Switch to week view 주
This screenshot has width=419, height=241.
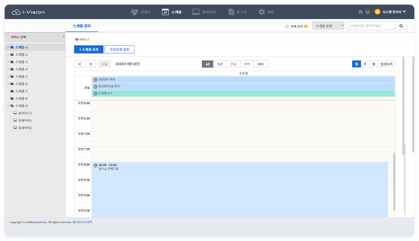point(365,64)
